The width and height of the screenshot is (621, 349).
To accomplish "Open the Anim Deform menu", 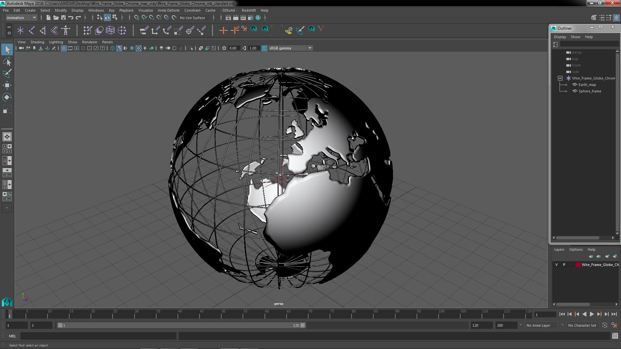I will coord(168,10).
